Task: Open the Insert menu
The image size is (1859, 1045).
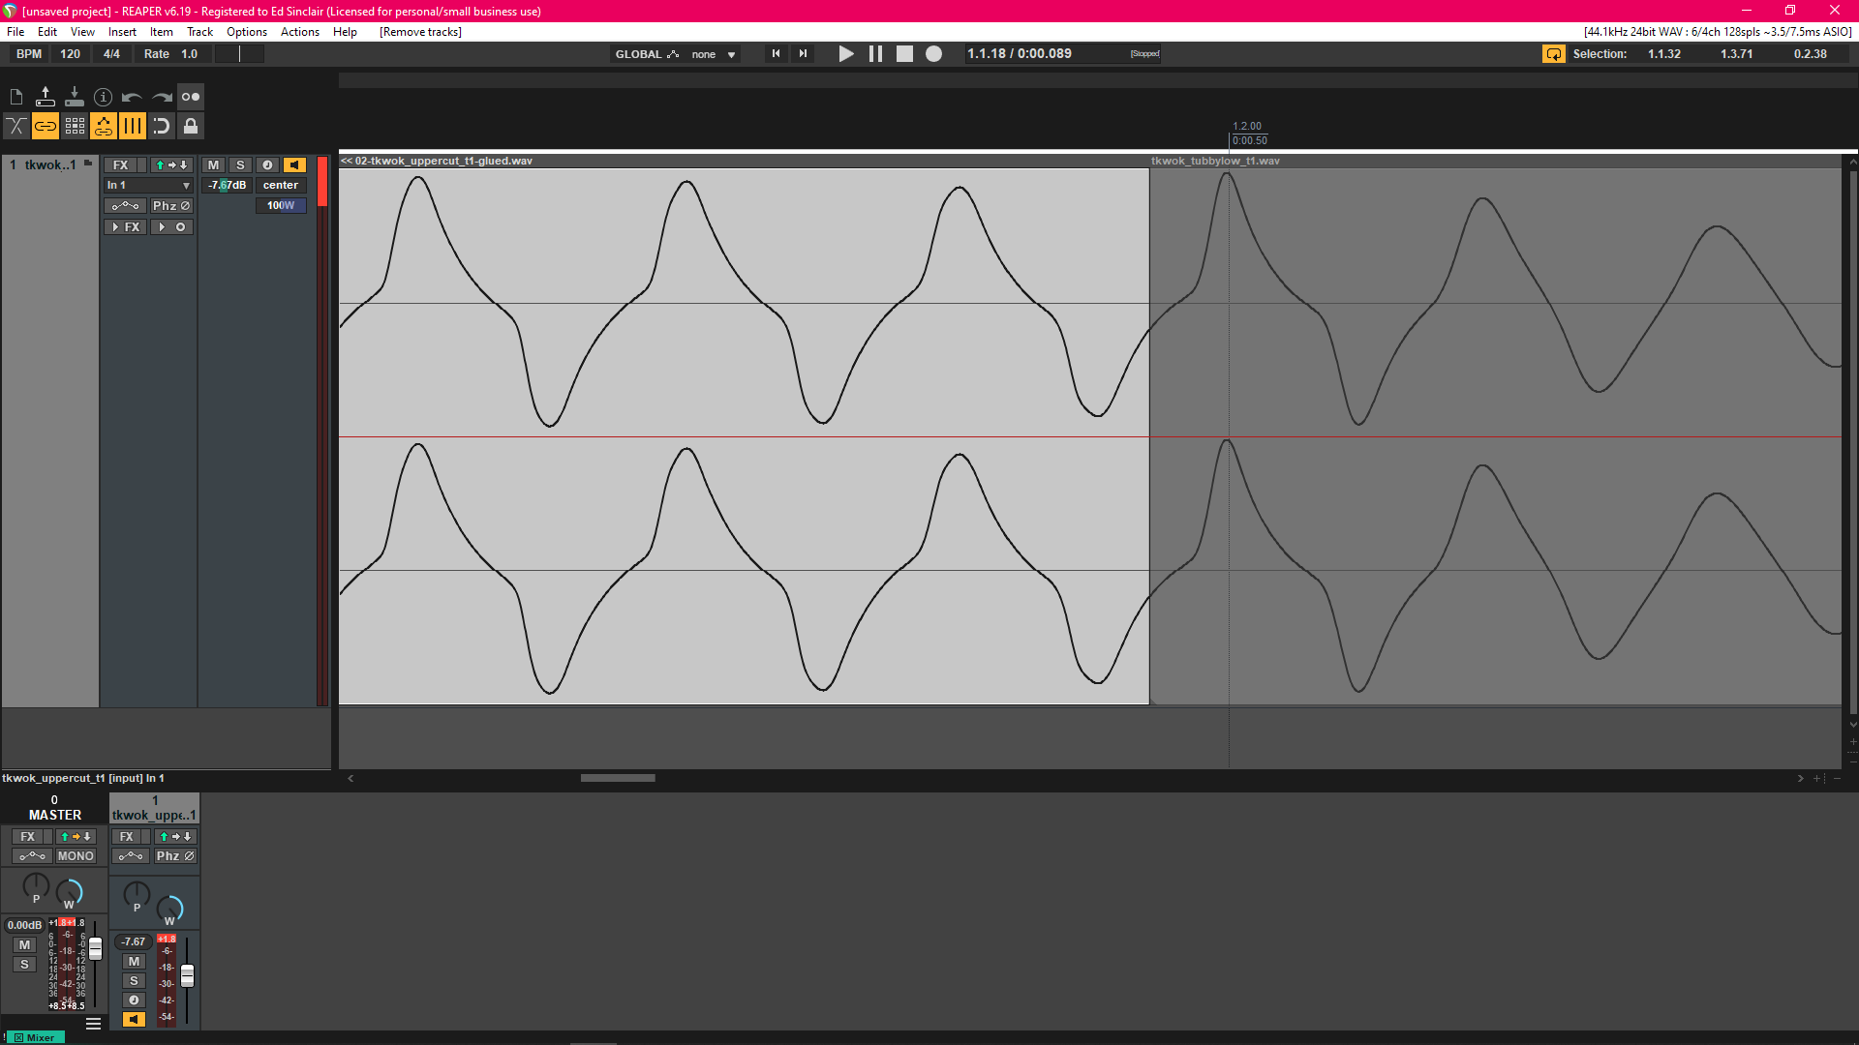Action: coord(122,32)
